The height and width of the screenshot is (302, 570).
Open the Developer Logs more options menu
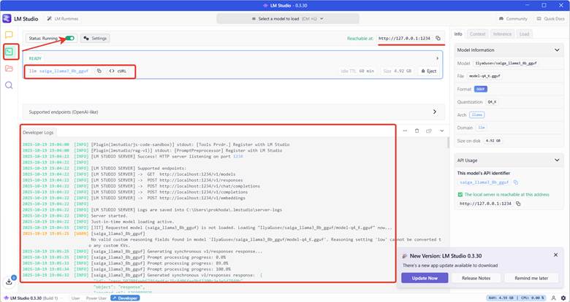click(x=405, y=131)
